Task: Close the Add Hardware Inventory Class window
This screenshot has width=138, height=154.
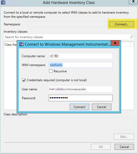Action: click(x=133, y=2)
